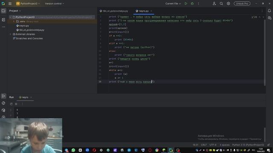Expand the .venv folder
Viewport: 273px width, 153px height.
[x=14, y=22]
